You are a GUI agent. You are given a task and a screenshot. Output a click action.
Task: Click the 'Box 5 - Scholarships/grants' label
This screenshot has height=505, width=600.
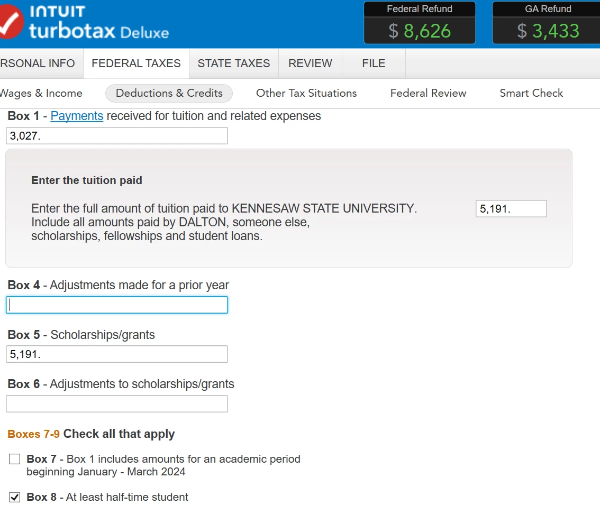(81, 335)
